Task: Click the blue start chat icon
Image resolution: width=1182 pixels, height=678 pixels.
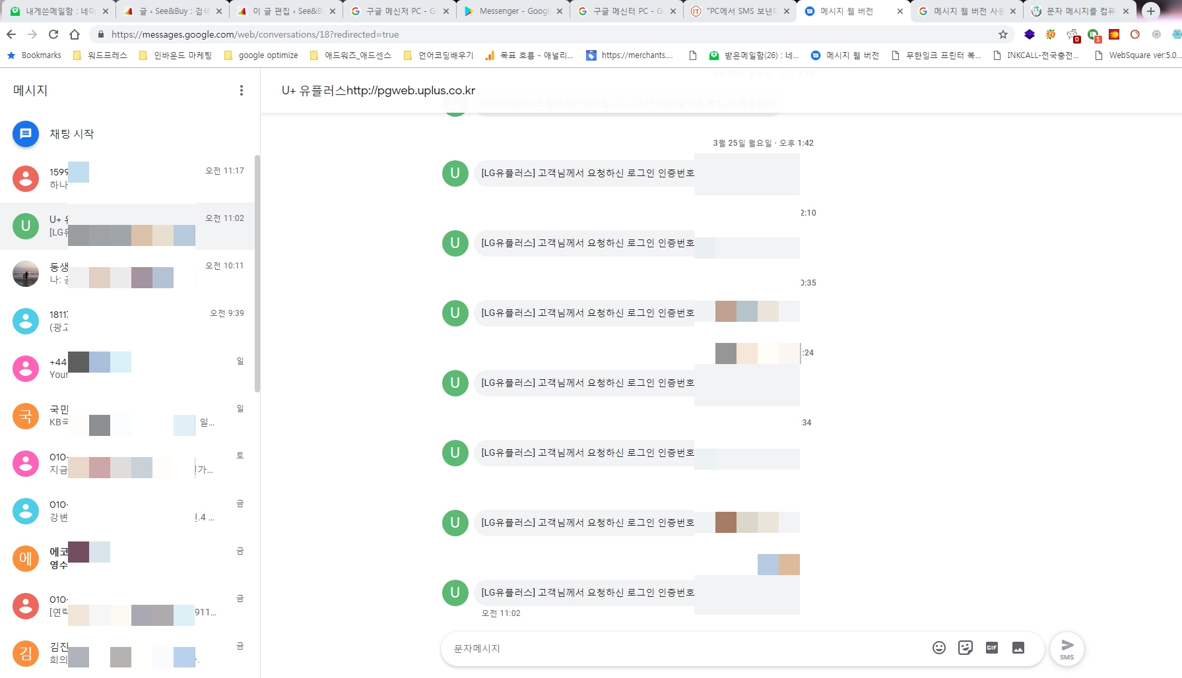Action: [x=26, y=134]
